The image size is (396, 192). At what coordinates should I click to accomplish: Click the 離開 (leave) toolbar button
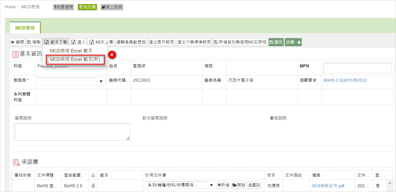click(17, 42)
